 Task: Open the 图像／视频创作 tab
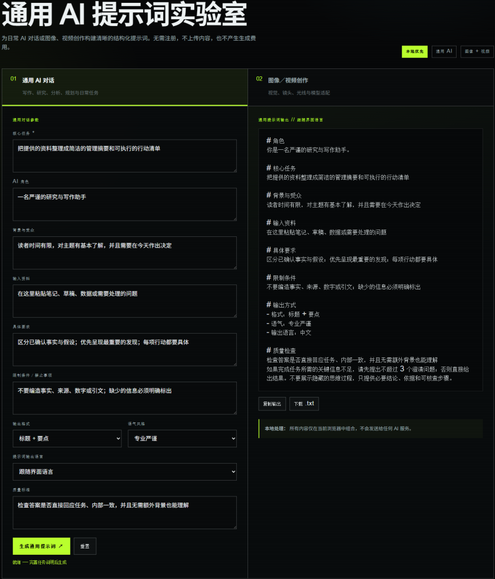(x=371, y=87)
